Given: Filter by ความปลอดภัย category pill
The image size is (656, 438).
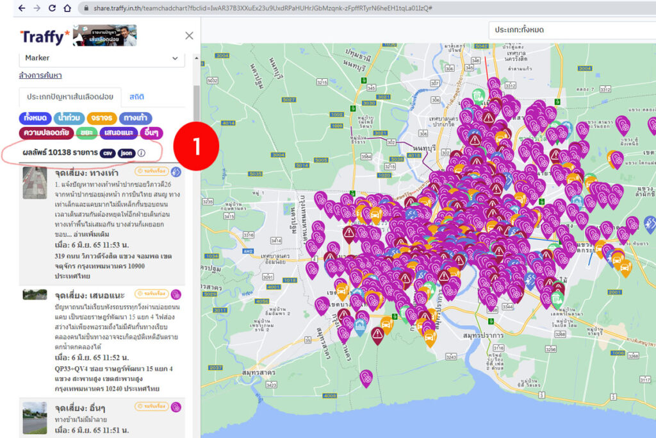Looking at the screenshot, I should pyautogui.click(x=46, y=133).
